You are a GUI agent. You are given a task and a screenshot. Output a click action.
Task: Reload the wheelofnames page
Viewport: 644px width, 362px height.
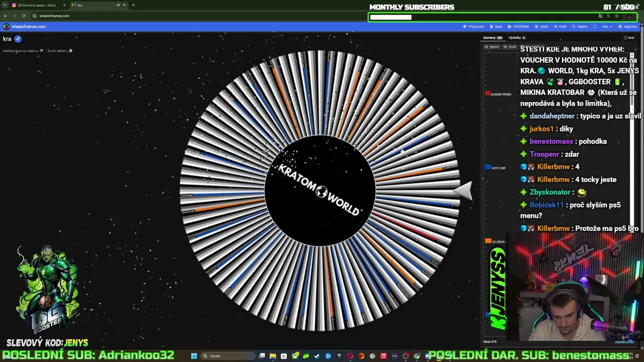tap(23, 16)
